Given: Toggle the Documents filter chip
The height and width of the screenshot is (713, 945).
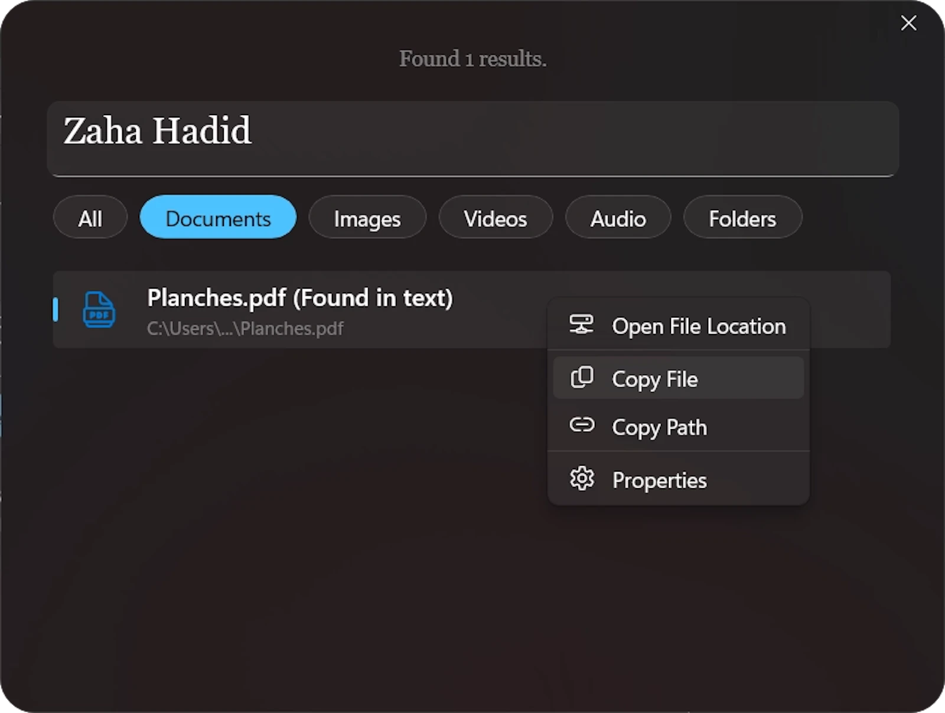Looking at the screenshot, I should 218,218.
